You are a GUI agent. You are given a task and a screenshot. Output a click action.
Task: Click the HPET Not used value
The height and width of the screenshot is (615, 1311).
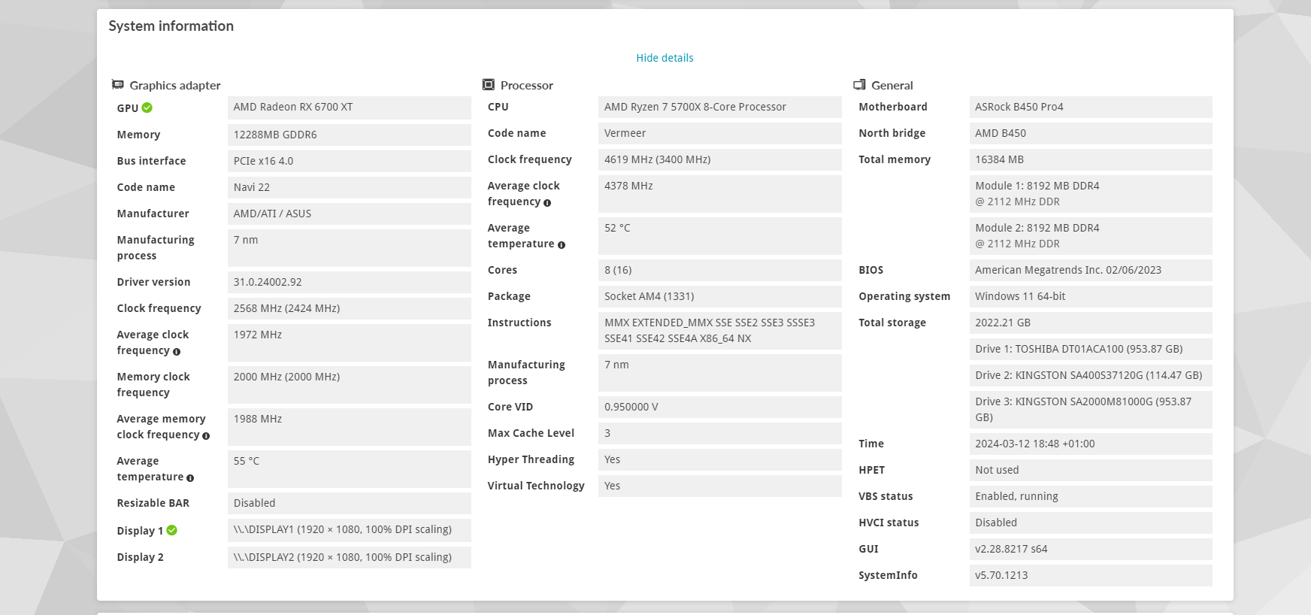click(1091, 470)
